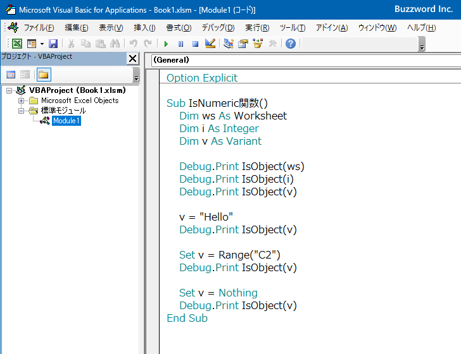Open toolbar options overflow arrow
The image size is (461, 354).
pos(422,44)
